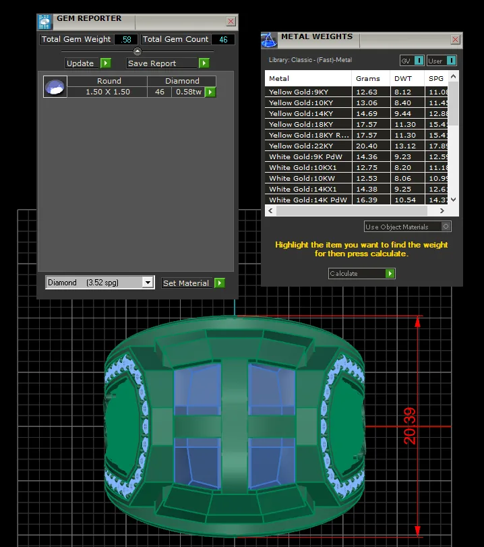Click green arrow next to 0.58tw
484x547 pixels.
point(210,92)
